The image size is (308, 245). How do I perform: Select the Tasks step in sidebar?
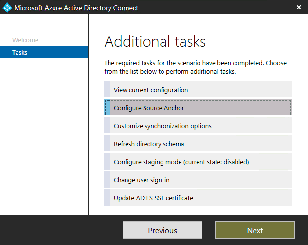click(44, 52)
